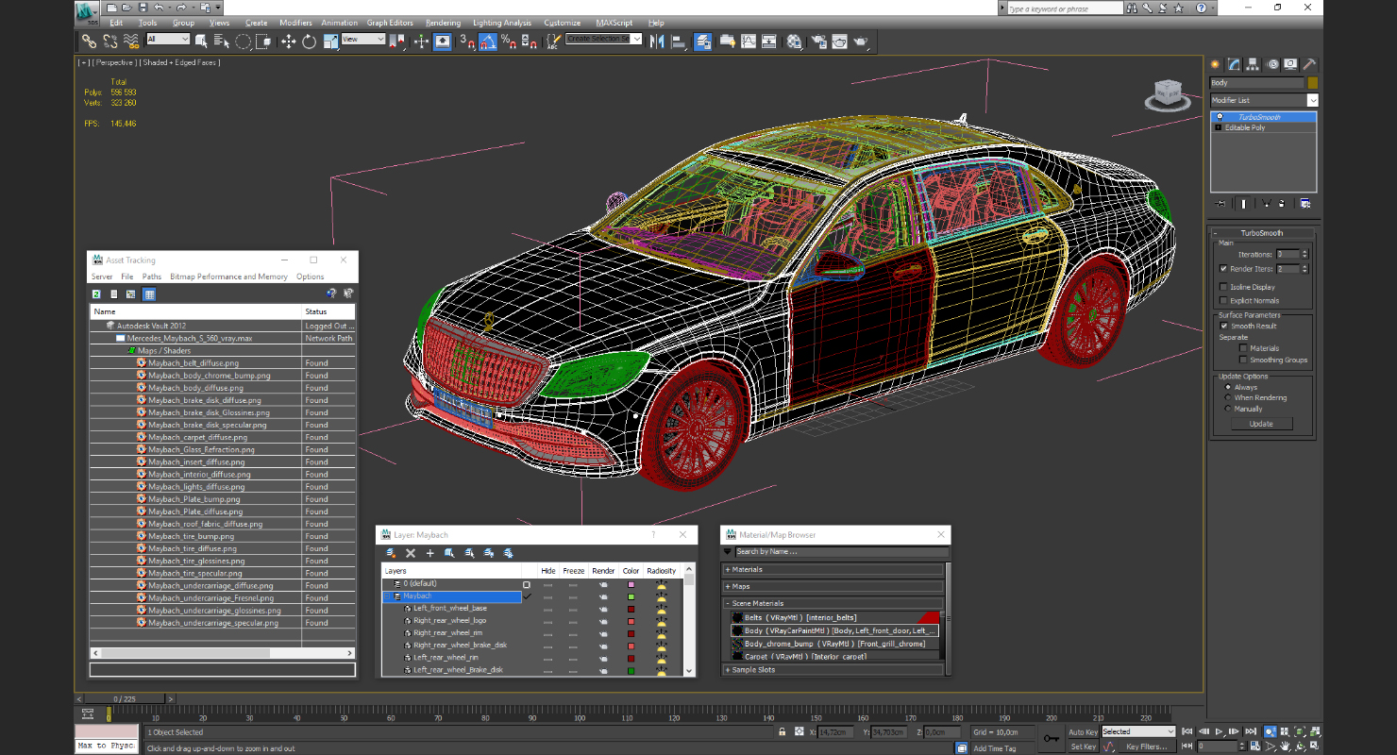Select the Move tool in main toolbar
Screen dimensions: 1397x755
tap(288, 42)
